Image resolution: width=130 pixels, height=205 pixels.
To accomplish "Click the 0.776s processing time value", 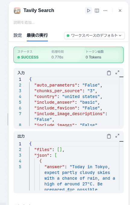I will tap(57, 57).
